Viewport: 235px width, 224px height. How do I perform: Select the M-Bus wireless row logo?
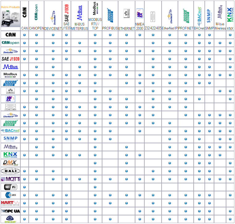pyautogui.click(x=10, y=147)
